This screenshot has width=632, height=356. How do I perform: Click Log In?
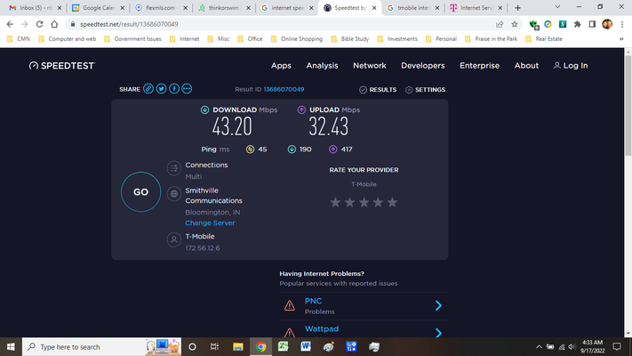[x=571, y=65]
